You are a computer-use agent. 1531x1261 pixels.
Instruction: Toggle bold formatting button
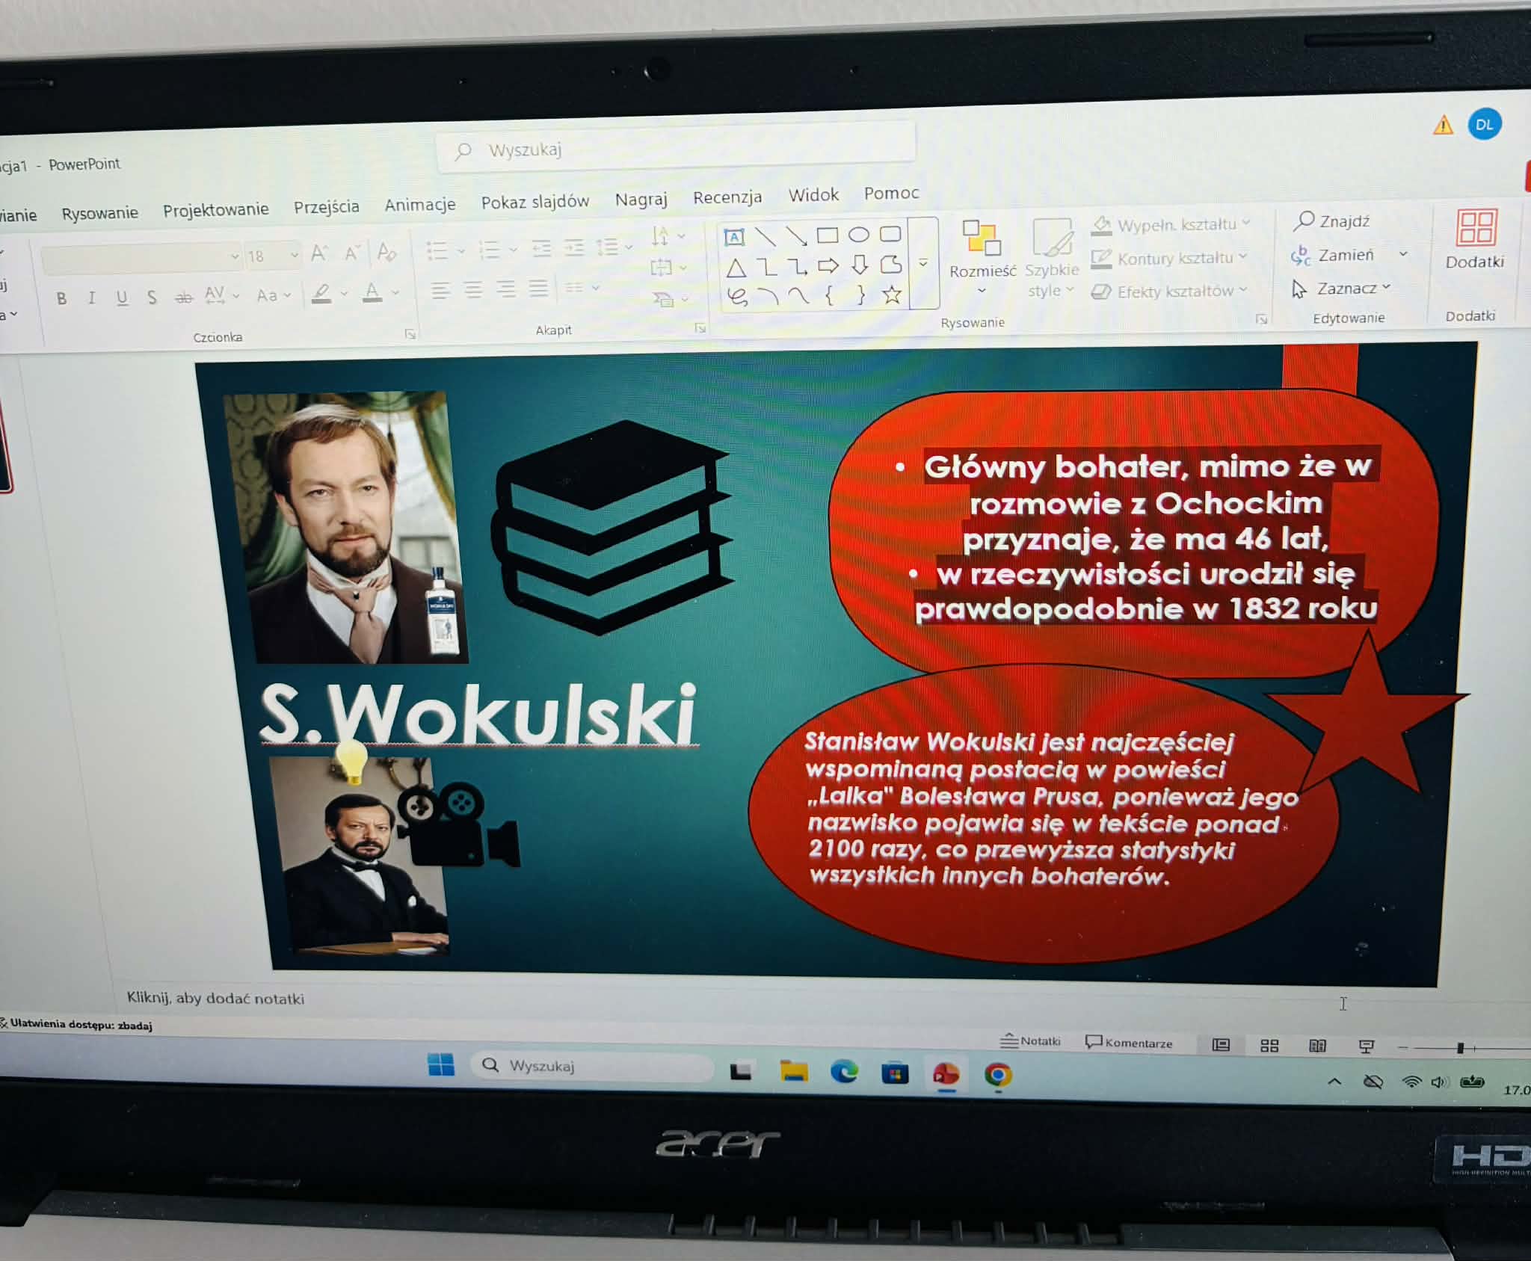pos(62,299)
